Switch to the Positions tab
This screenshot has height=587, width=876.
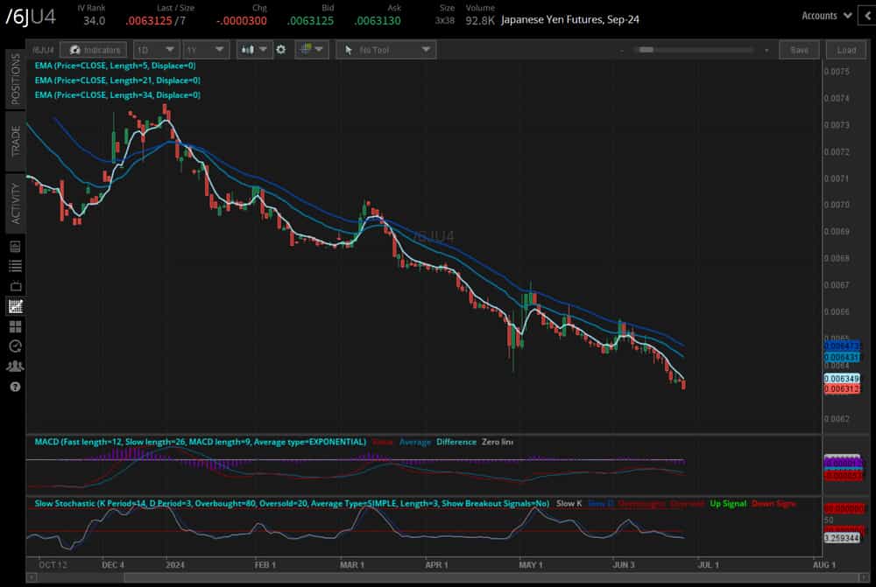click(x=15, y=78)
